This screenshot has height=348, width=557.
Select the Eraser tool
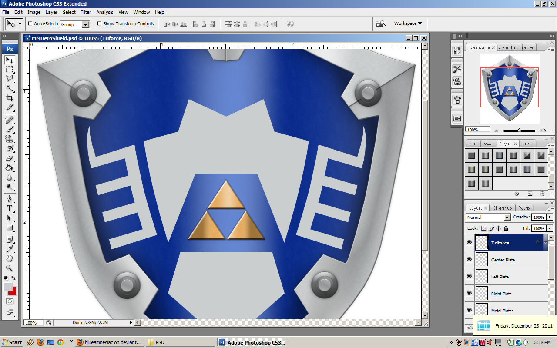click(x=10, y=158)
